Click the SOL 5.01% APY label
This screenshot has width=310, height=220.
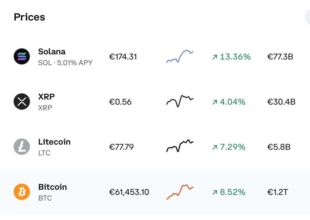(x=65, y=63)
